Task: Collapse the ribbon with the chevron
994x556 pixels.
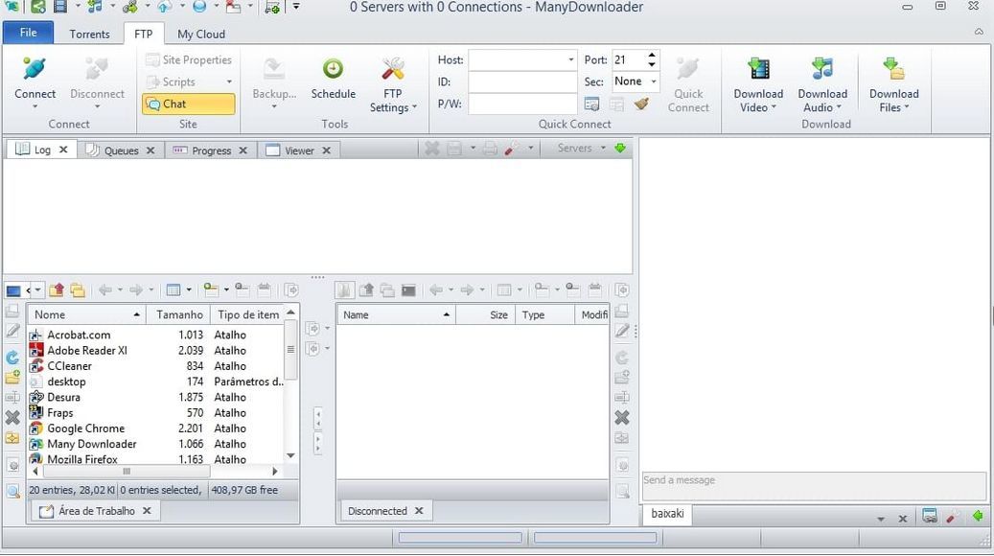Action: point(979,32)
